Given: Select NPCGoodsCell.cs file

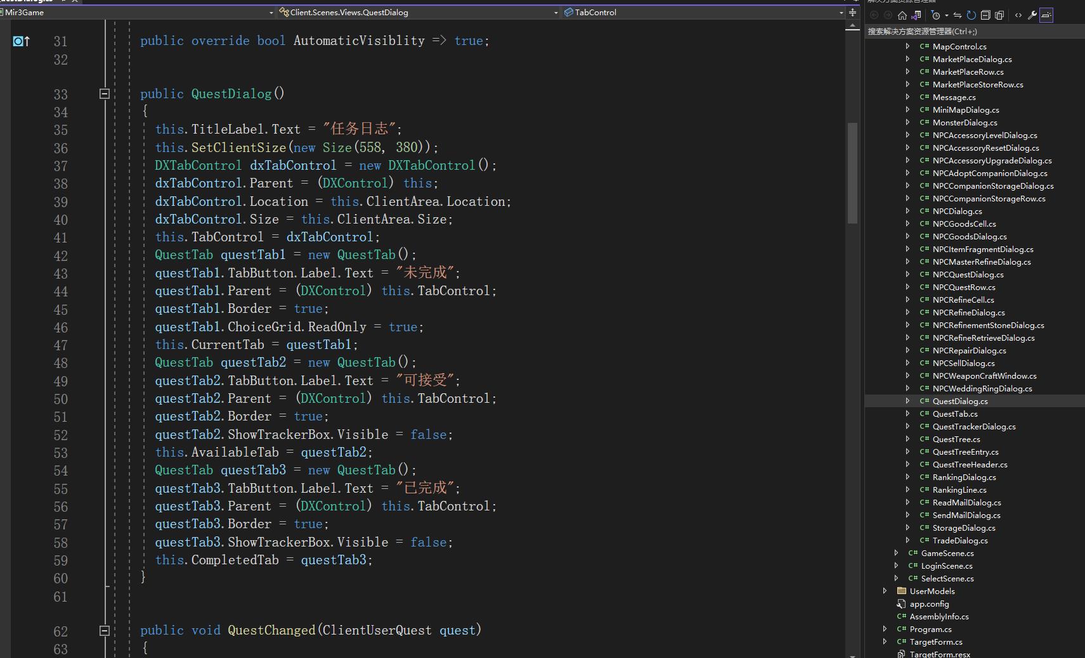Looking at the screenshot, I should (x=965, y=224).
